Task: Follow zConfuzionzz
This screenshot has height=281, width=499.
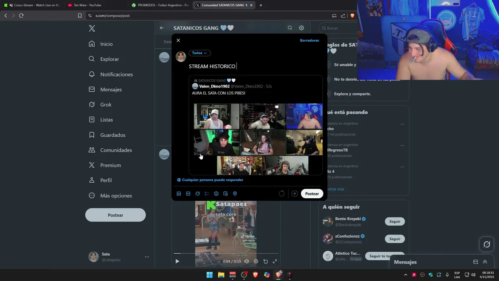Action: [395, 239]
